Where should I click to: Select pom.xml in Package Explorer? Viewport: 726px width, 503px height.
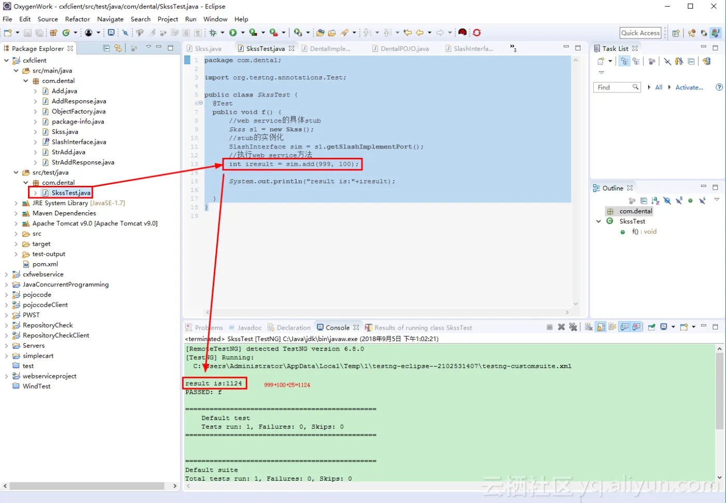pyautogui.click(x=45, y=264)
